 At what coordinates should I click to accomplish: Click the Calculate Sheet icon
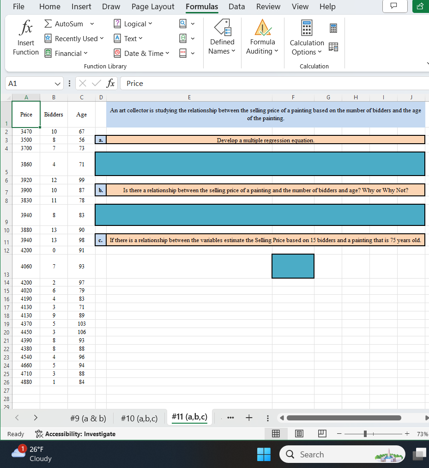coord(333,47)
